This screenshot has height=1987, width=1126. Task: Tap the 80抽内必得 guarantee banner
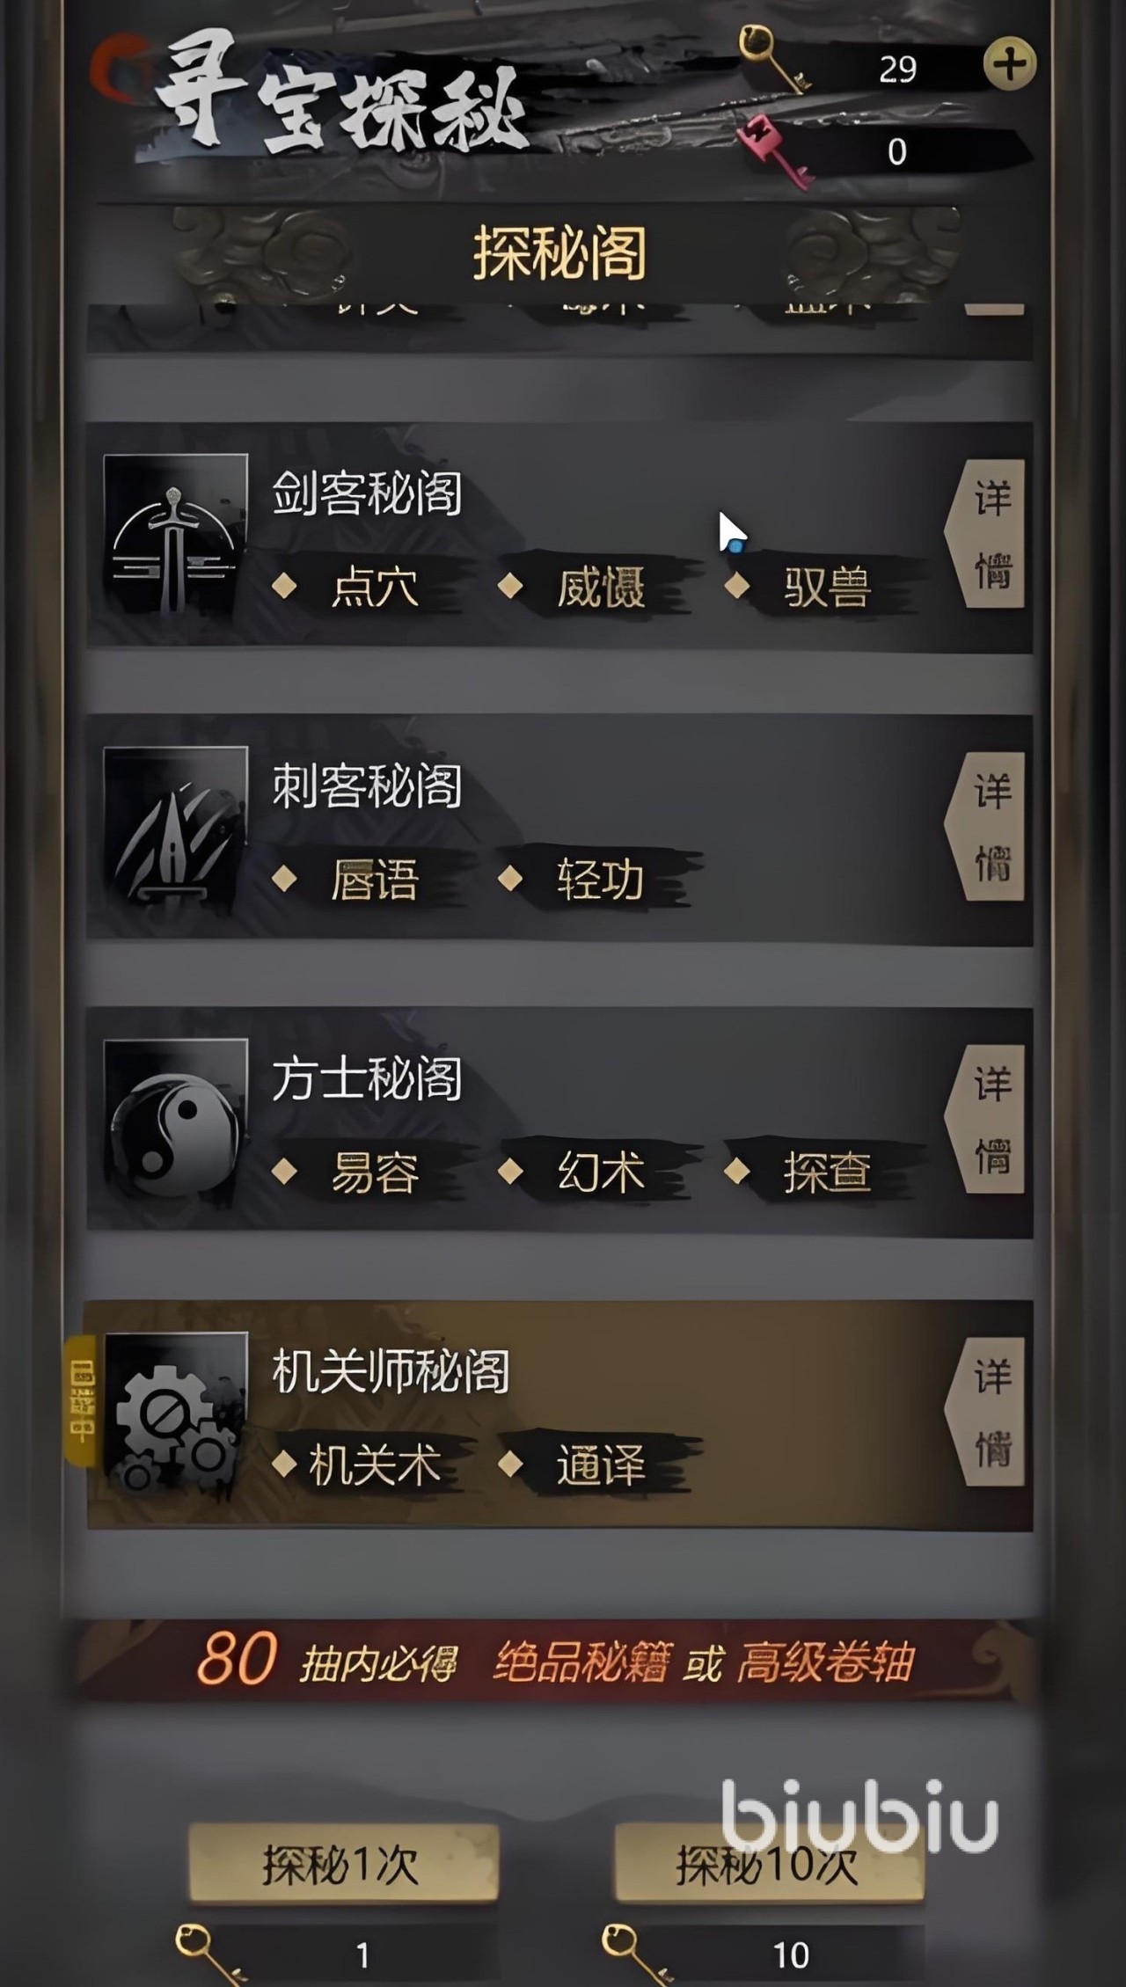click(x=558, y=1662)
